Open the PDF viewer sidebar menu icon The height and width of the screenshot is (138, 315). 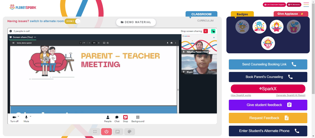(x=14, y=43)
